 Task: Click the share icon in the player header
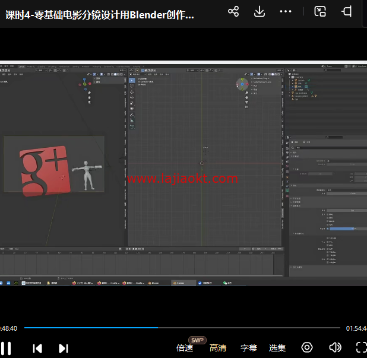(x=233, y=11)
